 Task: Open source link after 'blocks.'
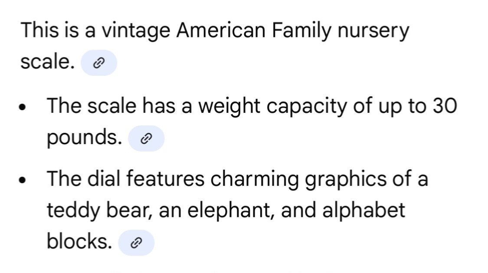136,243
